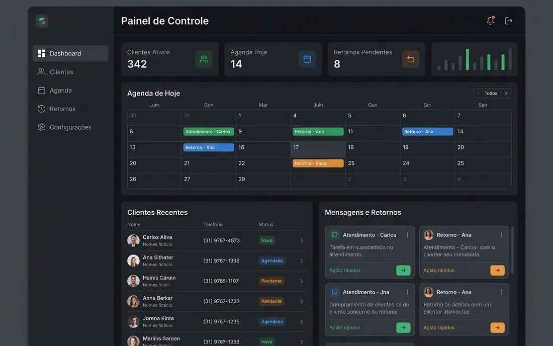Screen dimensions: 553x346
Task: Click phone number (31) 9767-1235
Action: tap(221, 322)
